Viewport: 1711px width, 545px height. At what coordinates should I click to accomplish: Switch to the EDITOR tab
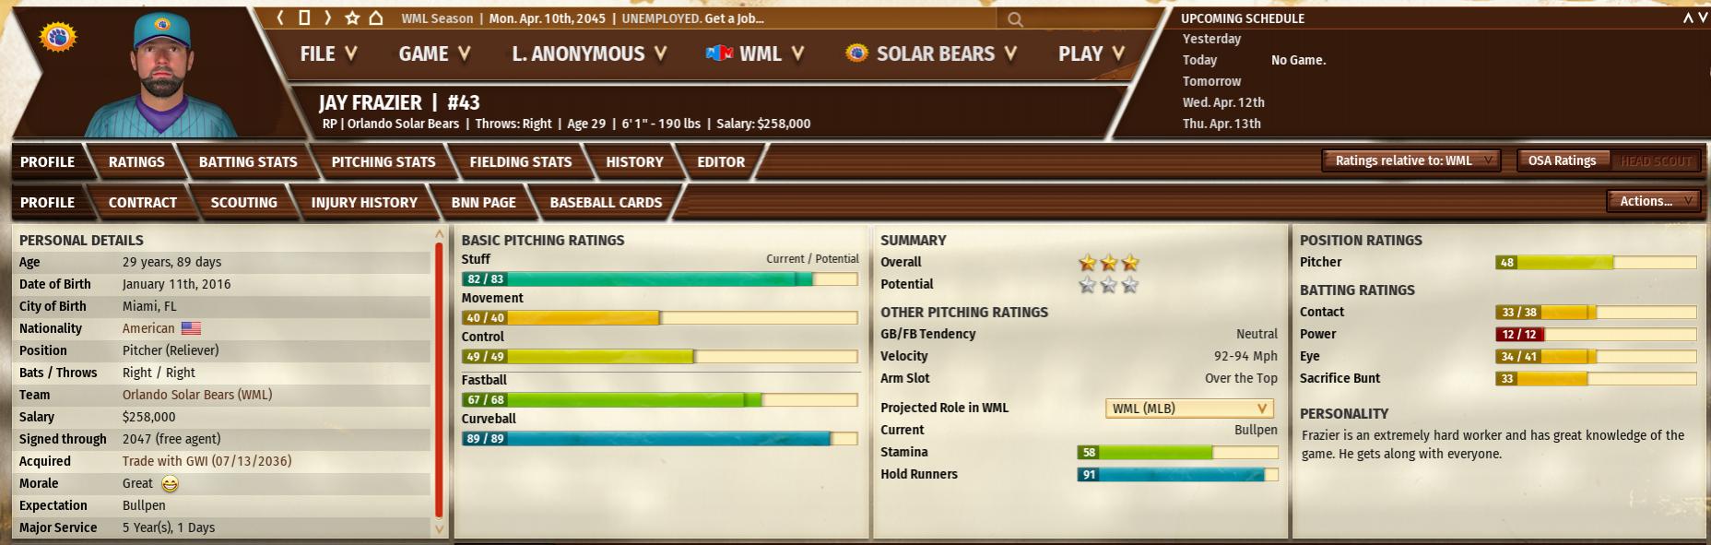(721, 161)
